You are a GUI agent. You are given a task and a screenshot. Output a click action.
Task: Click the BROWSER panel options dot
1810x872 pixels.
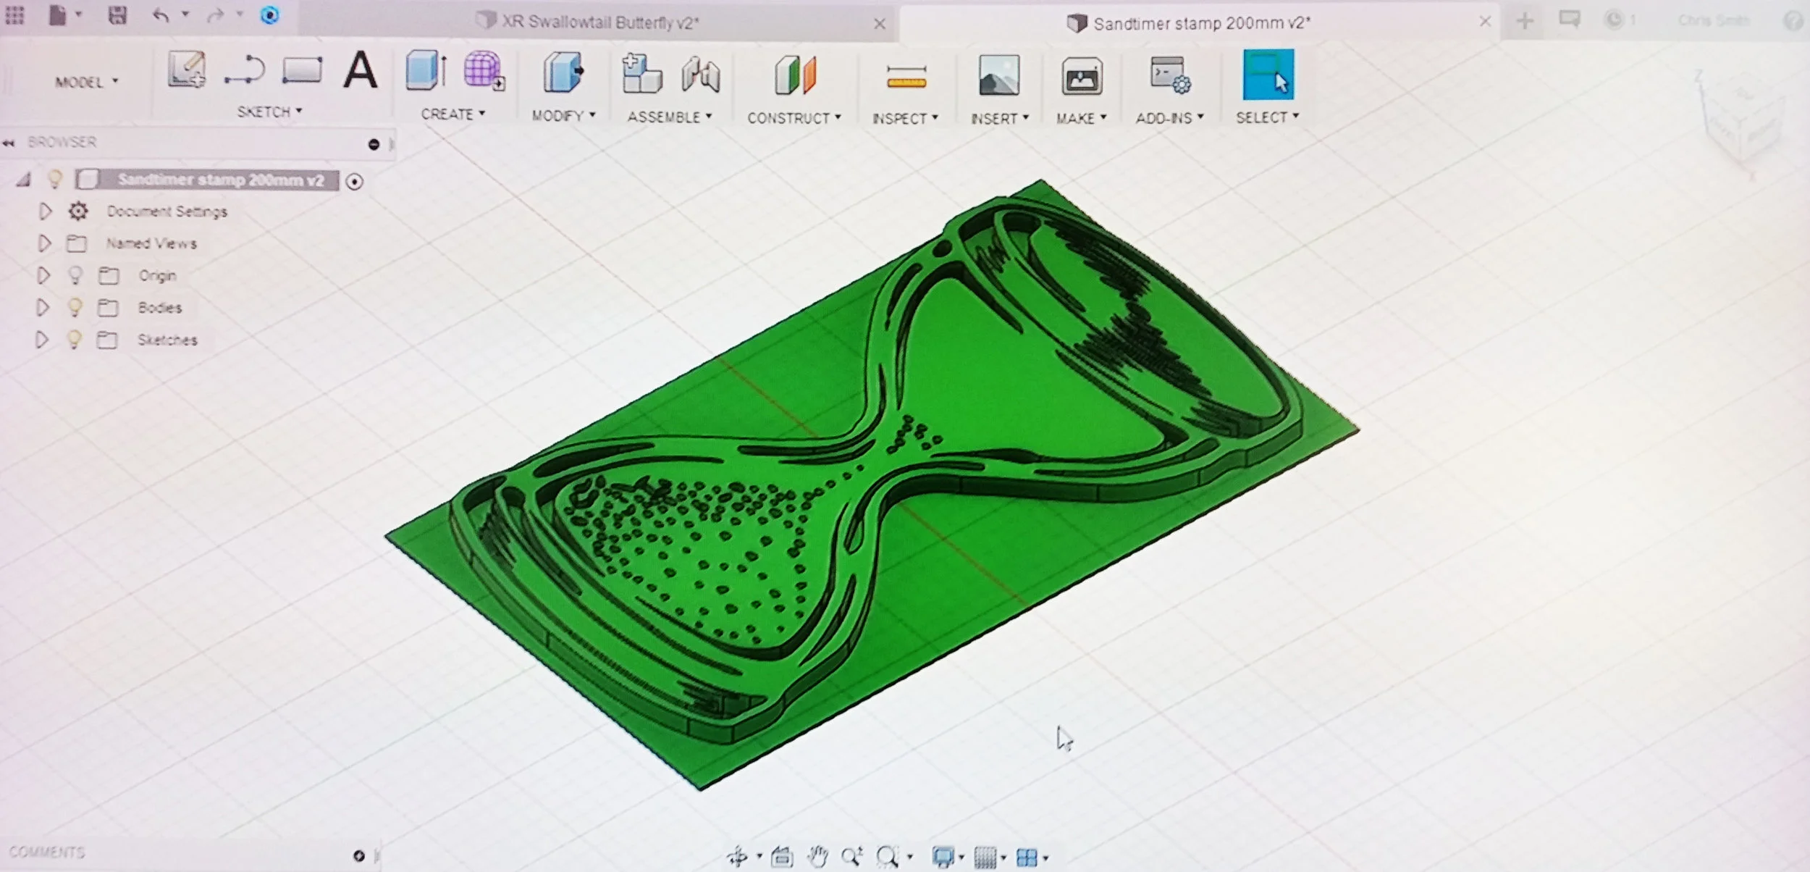pos(374,144)
